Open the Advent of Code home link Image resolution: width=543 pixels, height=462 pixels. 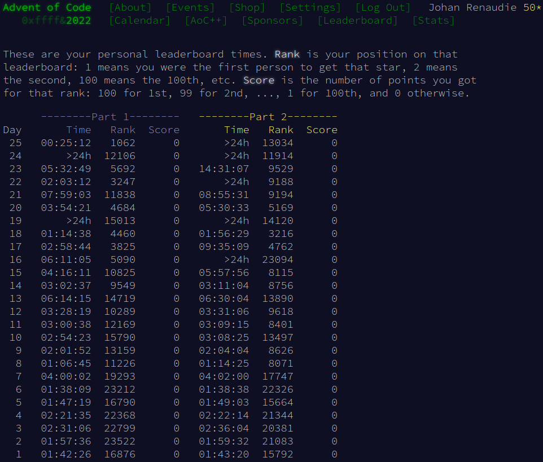pyautogui.click(x=47, y=7)
